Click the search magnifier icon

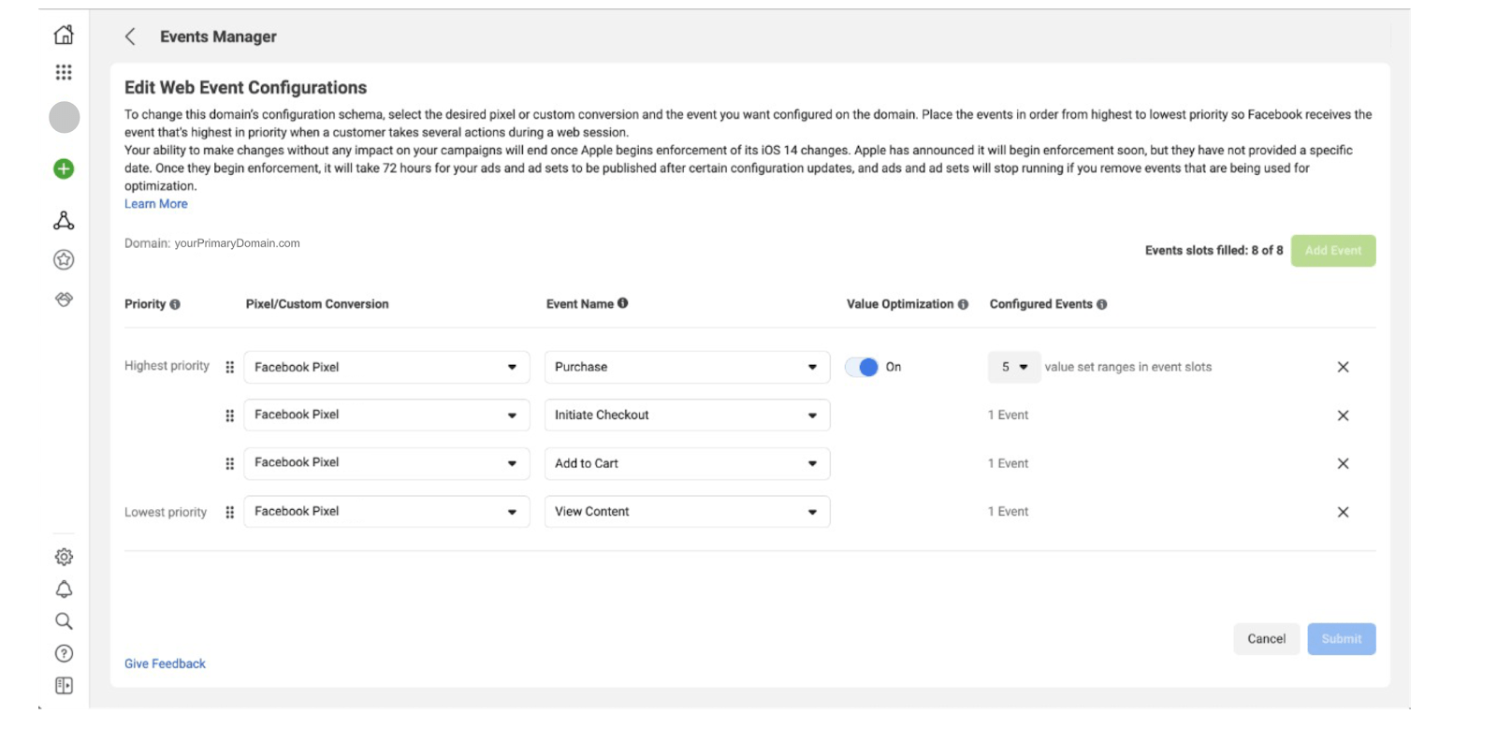pyautogui.click(x=64, y=621)
